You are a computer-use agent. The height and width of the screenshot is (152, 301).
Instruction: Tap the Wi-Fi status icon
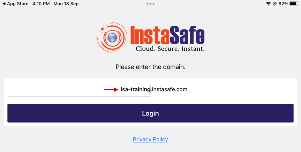point(268,3)
